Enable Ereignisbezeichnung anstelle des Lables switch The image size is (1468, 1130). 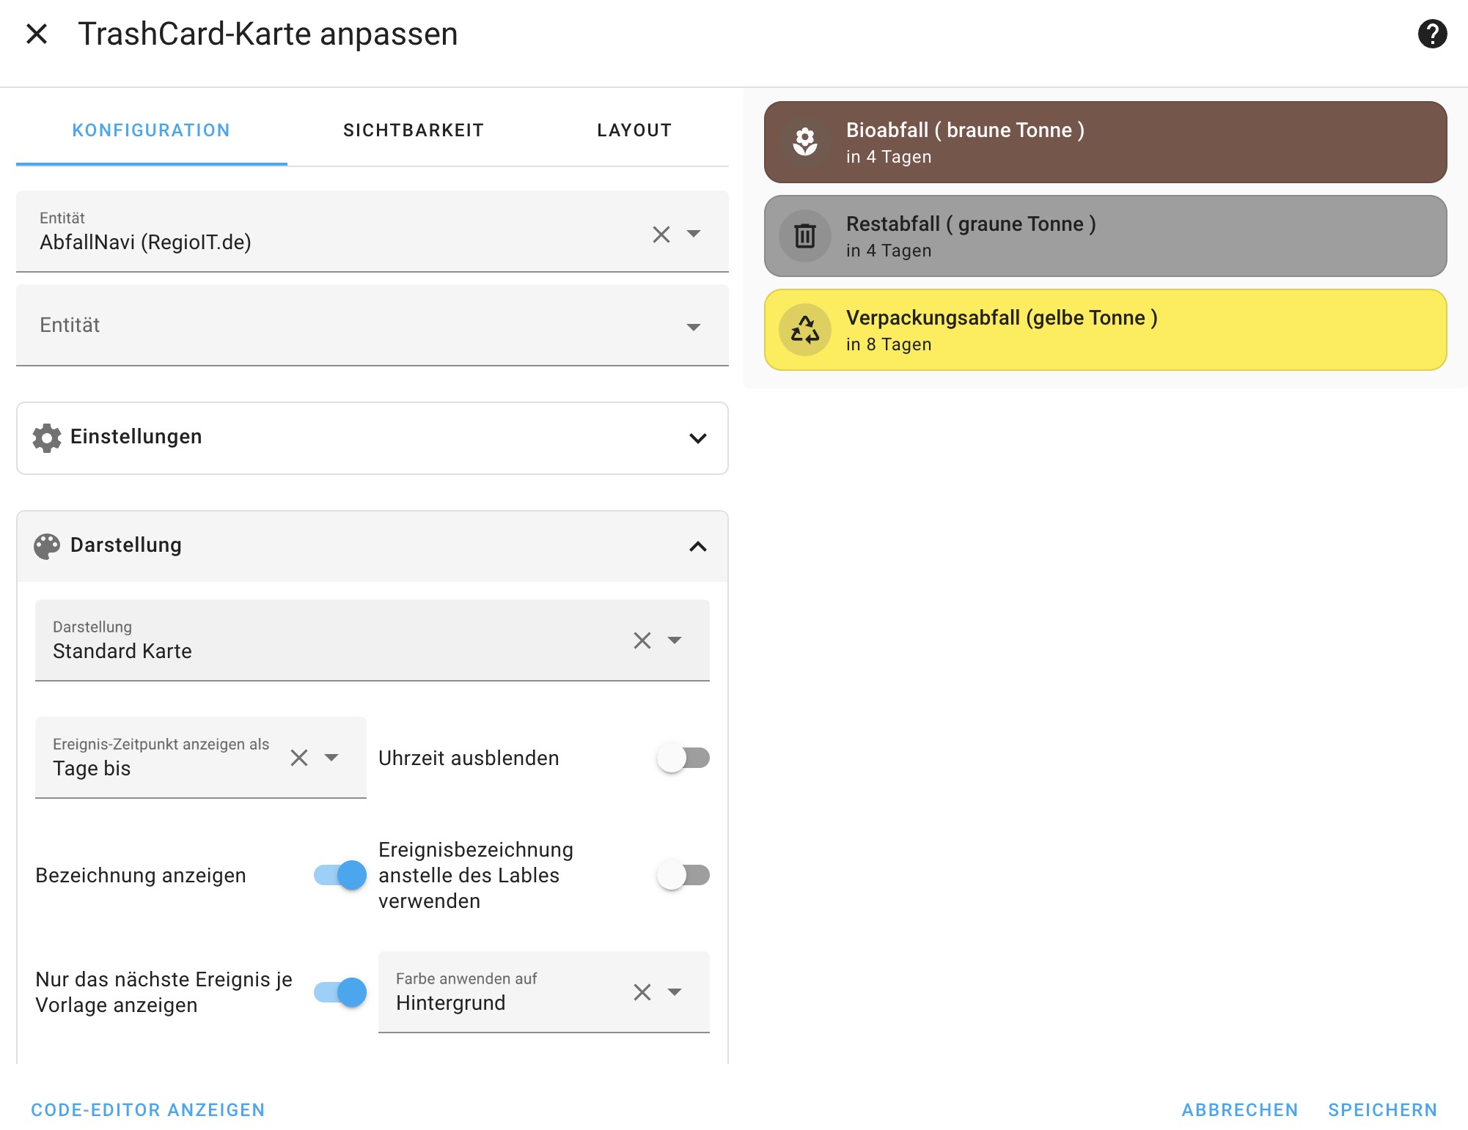(x=683, y=875)
